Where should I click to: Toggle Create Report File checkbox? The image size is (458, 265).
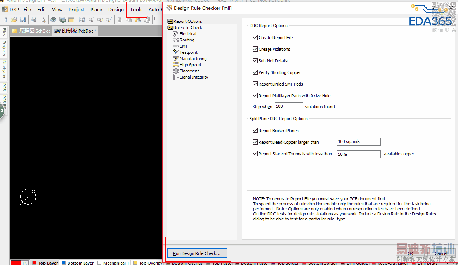tap(255, 37)
